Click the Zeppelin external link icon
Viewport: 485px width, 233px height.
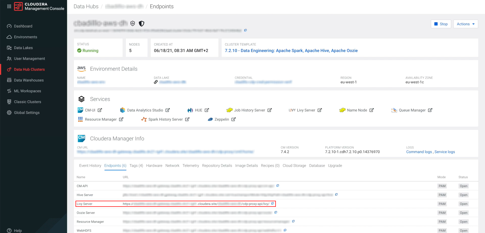click(x=234, y=119)
